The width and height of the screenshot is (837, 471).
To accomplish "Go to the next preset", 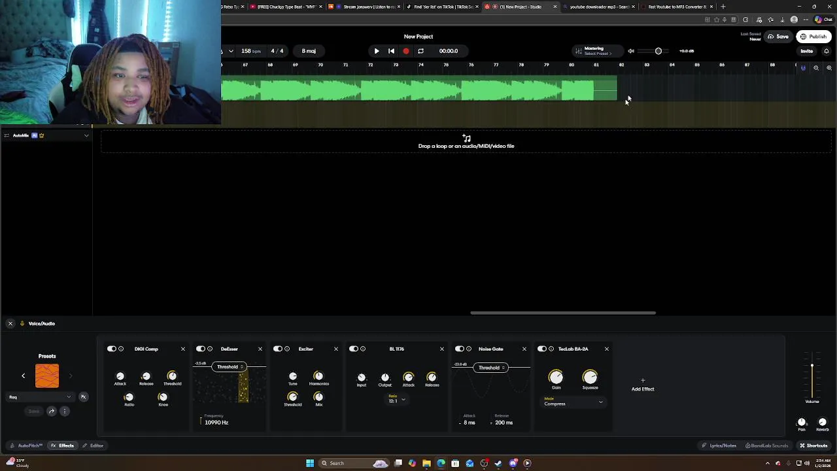I will click(71, 376).
